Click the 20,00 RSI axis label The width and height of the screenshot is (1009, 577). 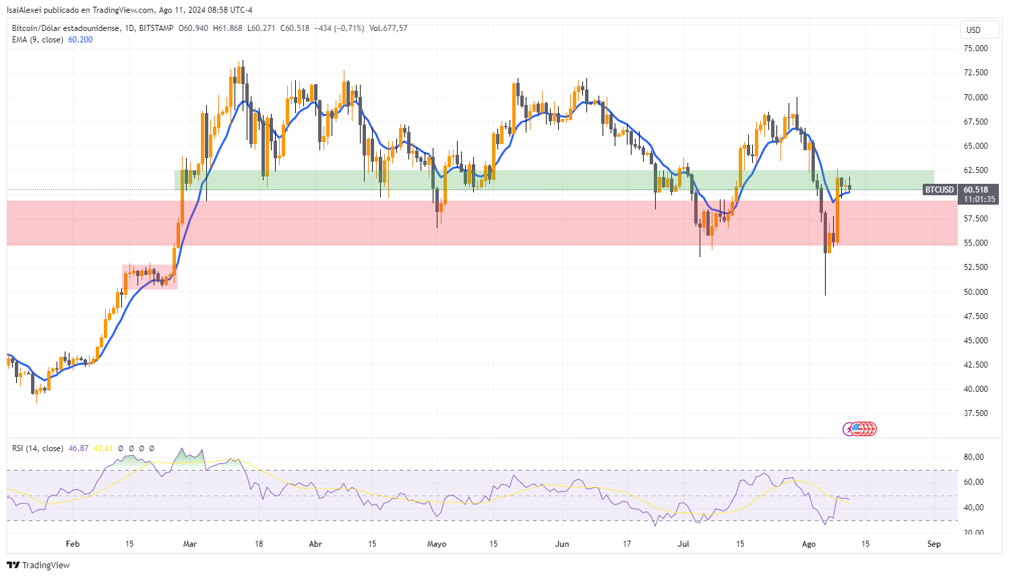(x=974, y=533)
